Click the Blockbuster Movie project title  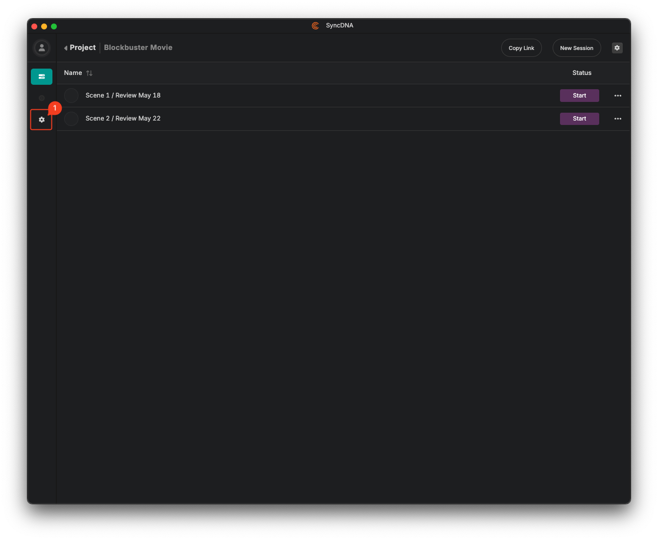pos(138,48)
